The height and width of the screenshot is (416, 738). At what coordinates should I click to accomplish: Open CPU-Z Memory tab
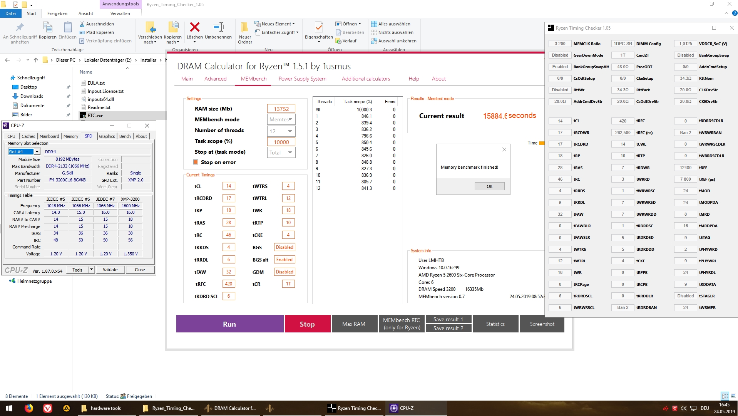pos(71,136)
